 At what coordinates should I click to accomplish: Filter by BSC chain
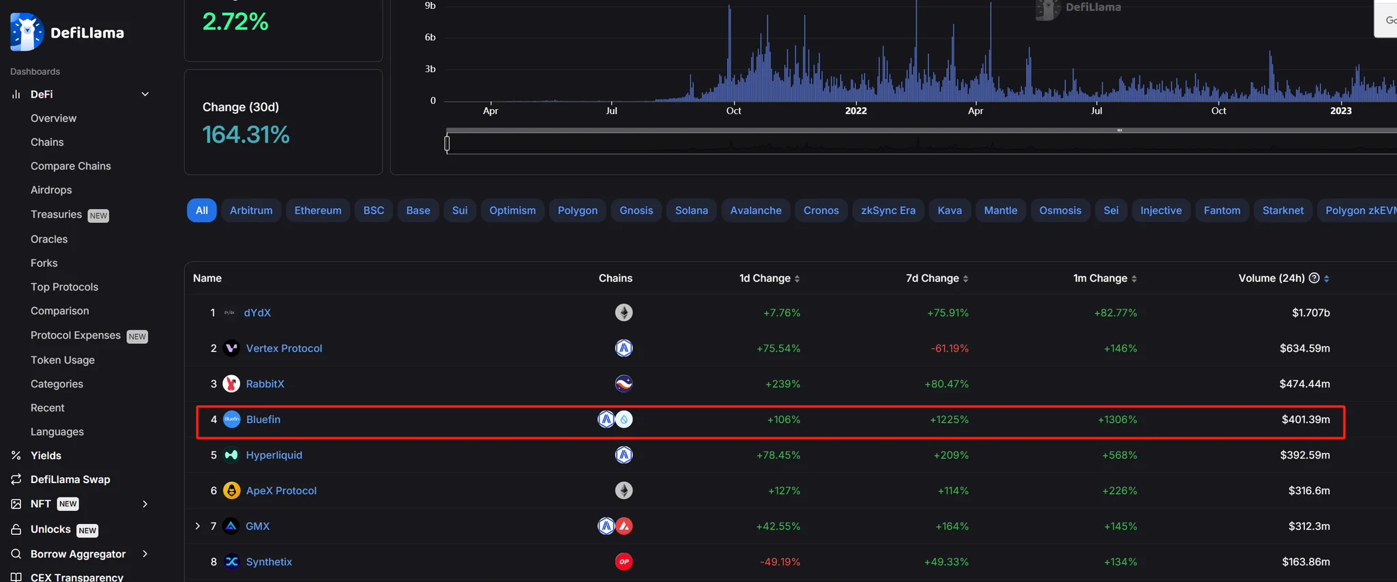coord(374,210)
